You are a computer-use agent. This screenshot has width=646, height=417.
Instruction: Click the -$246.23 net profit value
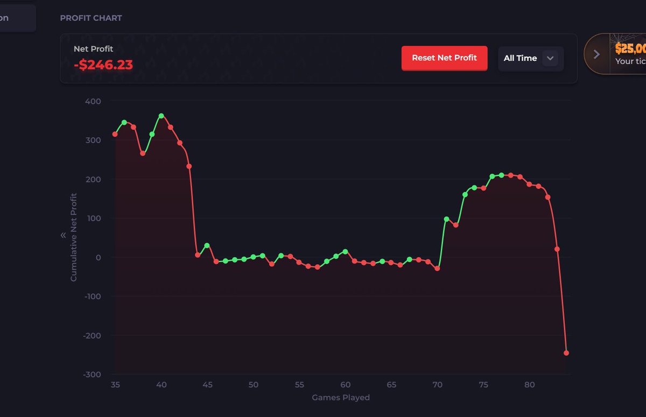coord(103,65)
